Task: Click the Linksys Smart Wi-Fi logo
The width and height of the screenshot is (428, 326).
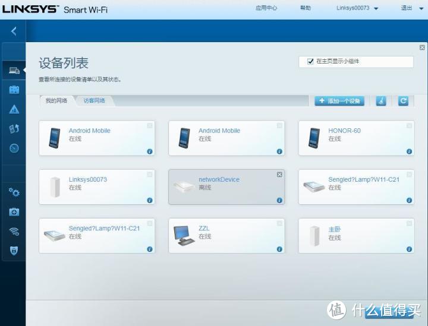Action: point(55,10)
